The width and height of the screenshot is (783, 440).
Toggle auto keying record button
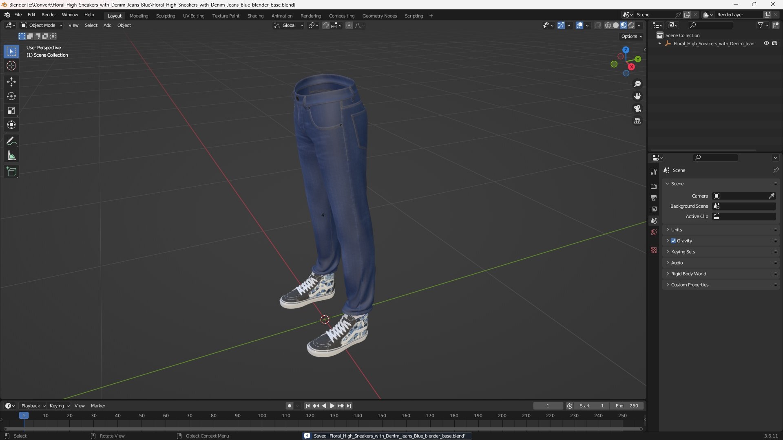coord(289,406)
